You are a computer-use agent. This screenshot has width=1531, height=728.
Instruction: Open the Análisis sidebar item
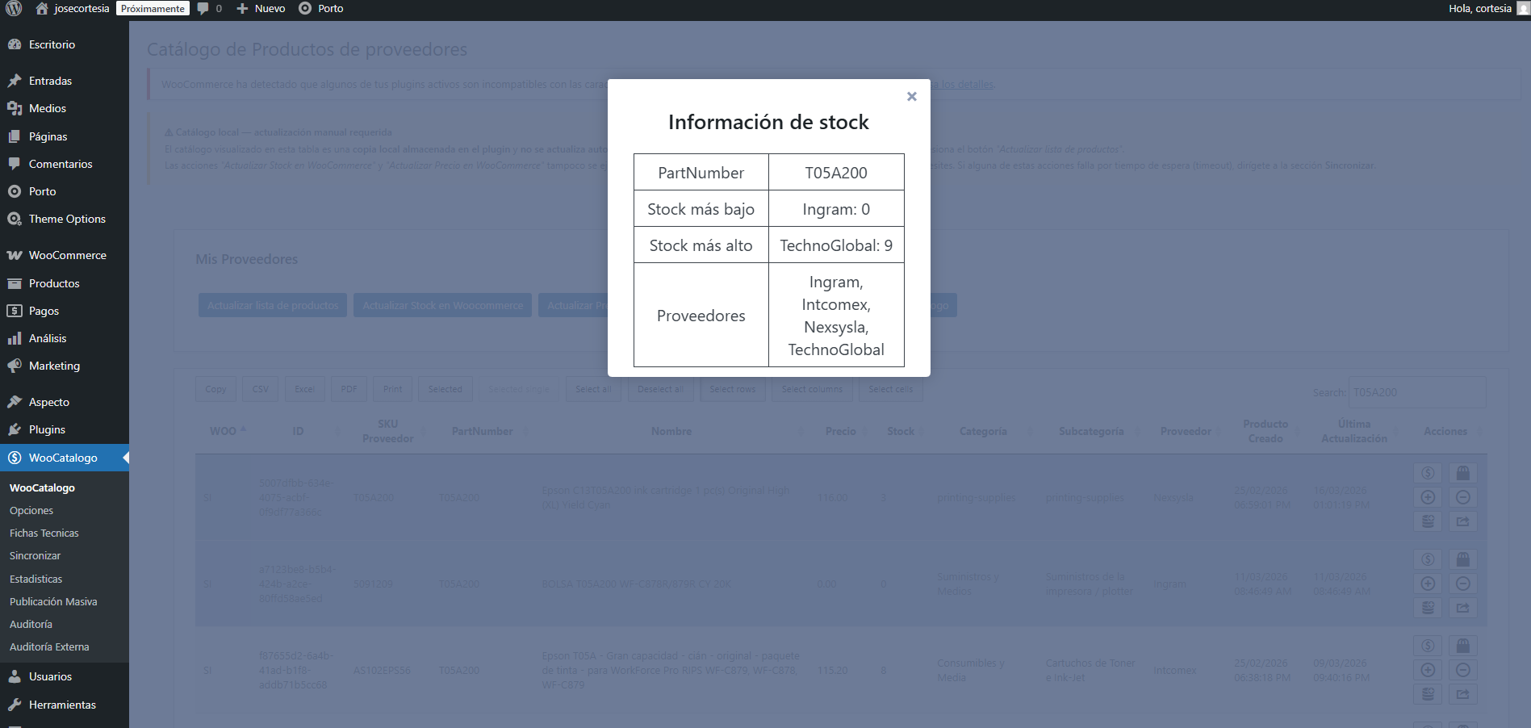pyautogui.click(x=48, y=338)
